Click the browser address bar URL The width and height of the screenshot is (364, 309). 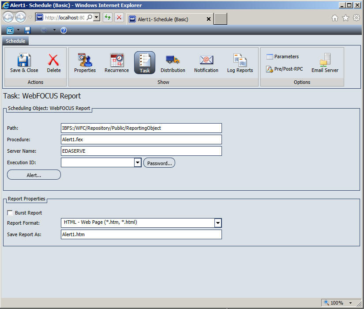tap(64, 18)
